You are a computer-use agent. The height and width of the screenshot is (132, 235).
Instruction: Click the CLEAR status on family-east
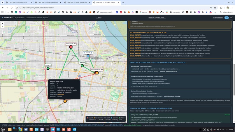pyautogui.click(x=227, y=115)
